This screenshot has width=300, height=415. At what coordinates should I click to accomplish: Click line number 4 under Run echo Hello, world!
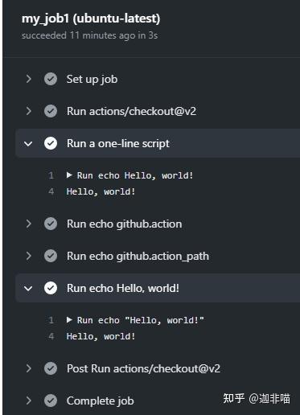coord(51,336)
